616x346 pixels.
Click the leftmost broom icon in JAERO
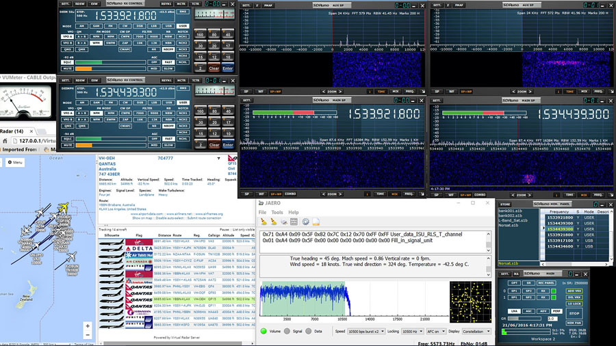pos(264,222)
